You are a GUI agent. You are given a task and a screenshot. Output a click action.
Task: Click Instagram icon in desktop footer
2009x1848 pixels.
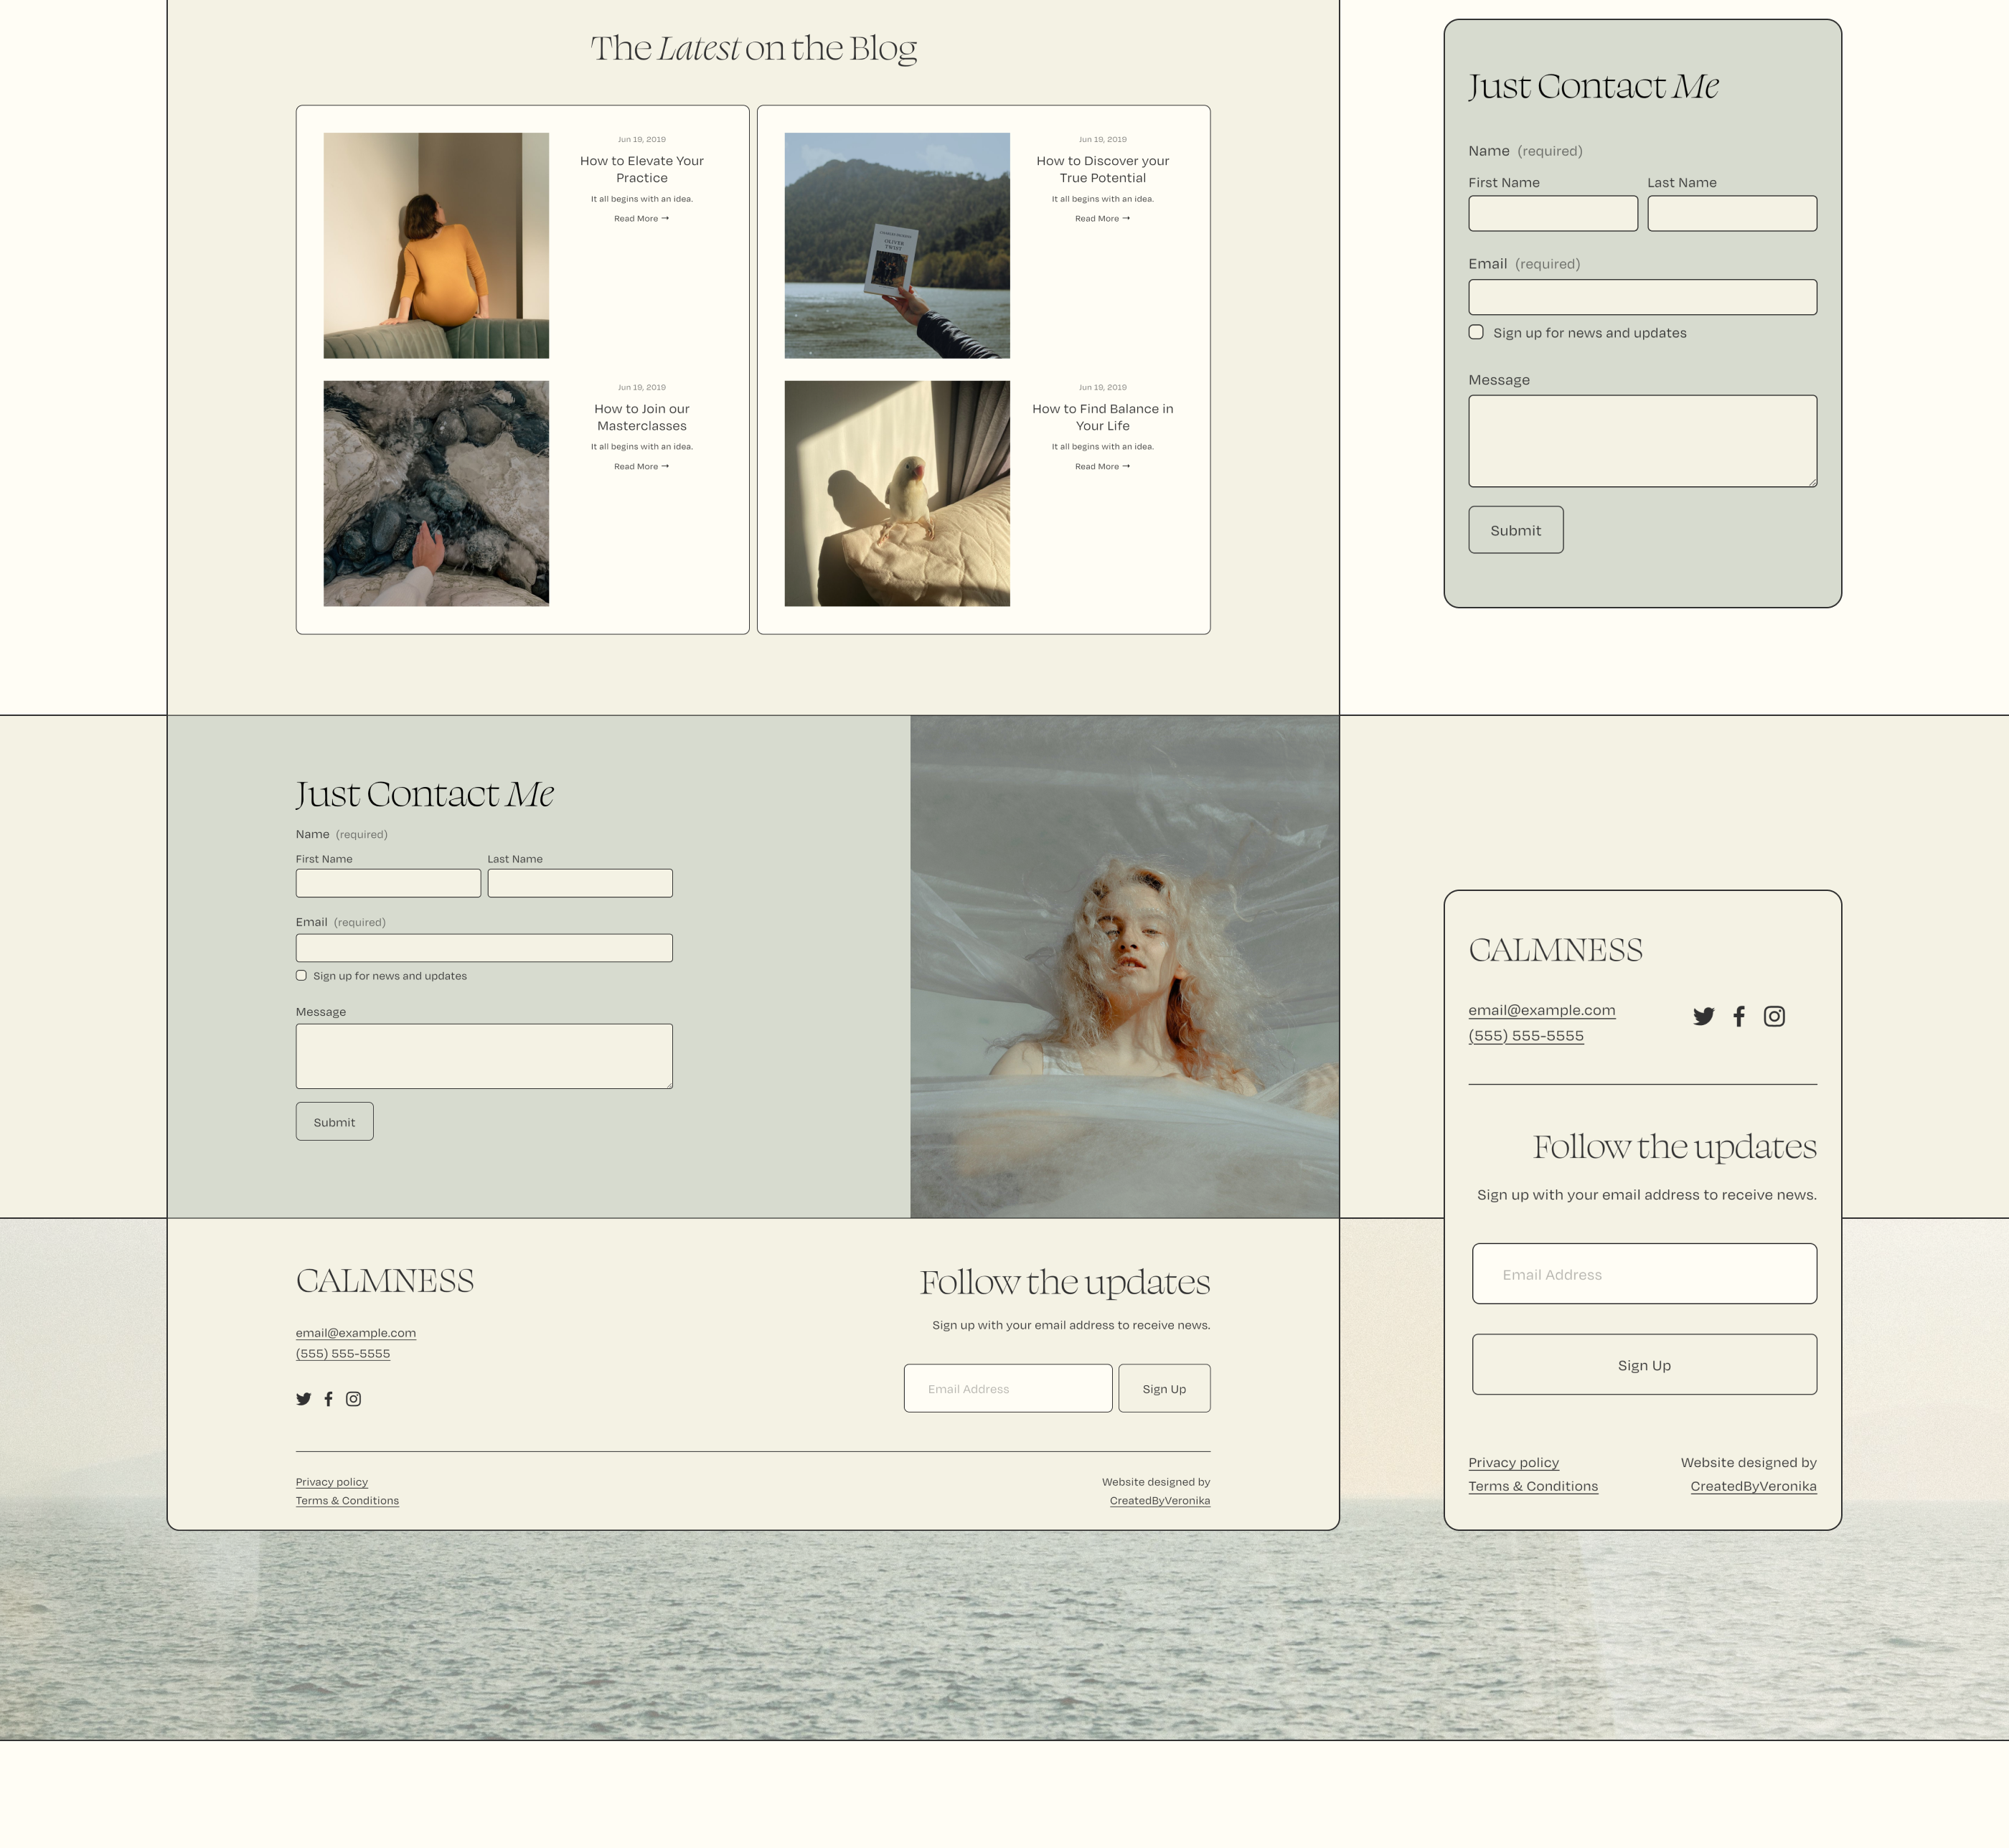353,1399
